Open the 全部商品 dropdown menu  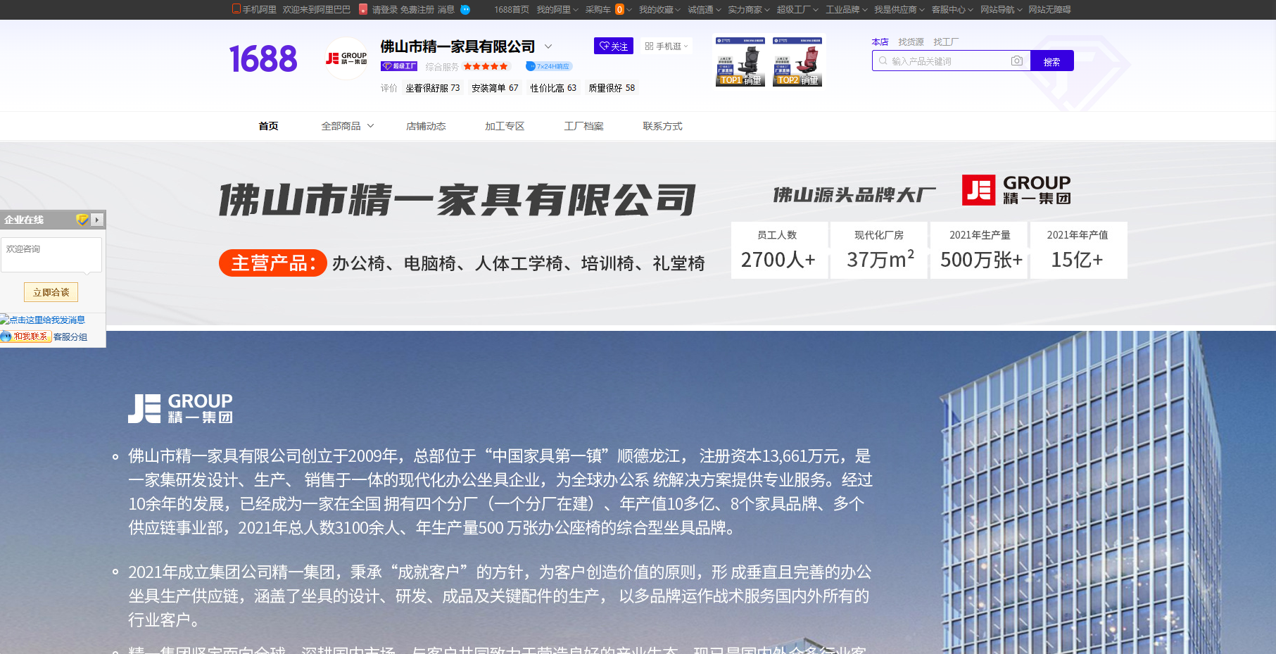click(x=347, y=126)
